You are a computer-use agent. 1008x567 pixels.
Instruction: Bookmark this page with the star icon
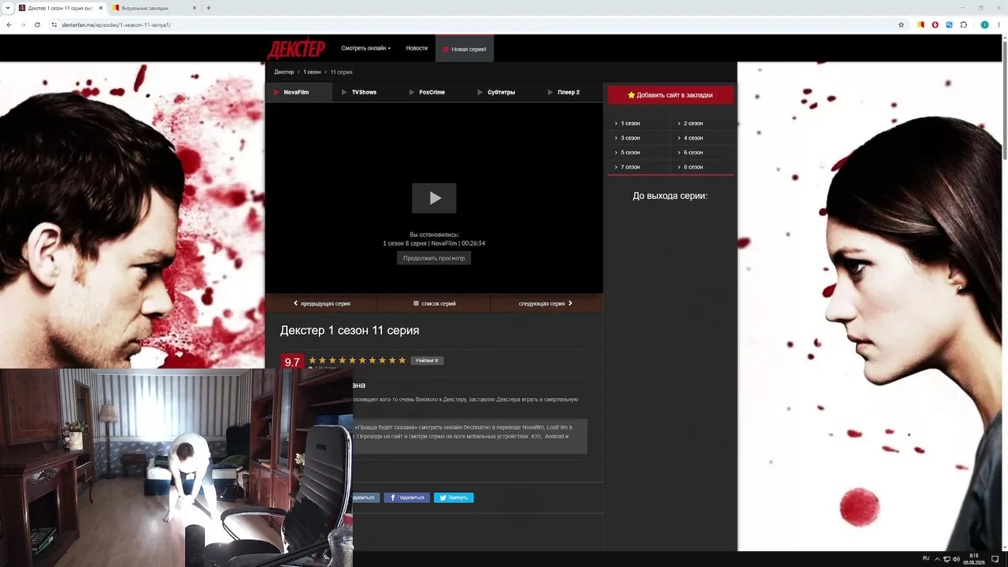click(901, 24)
